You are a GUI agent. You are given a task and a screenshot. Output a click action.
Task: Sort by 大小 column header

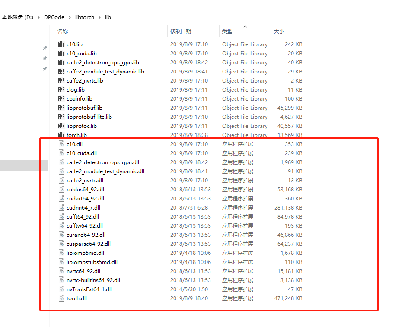point(279,32)
